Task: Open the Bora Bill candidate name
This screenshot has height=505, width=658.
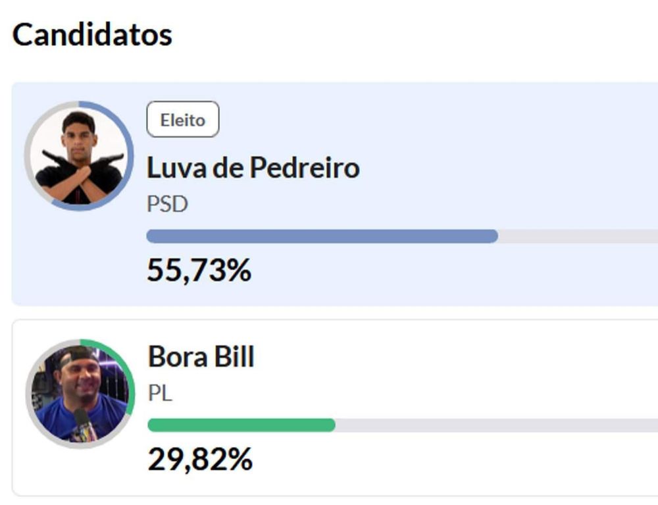Action: tap(201, 357)
